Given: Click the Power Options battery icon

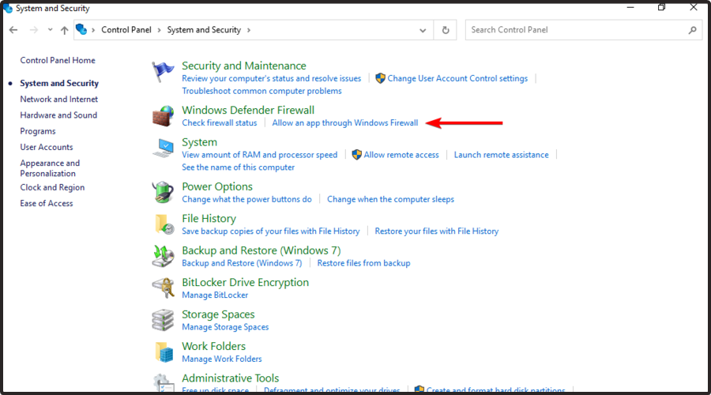Looking at the screenshot, I should pos(163,192).
